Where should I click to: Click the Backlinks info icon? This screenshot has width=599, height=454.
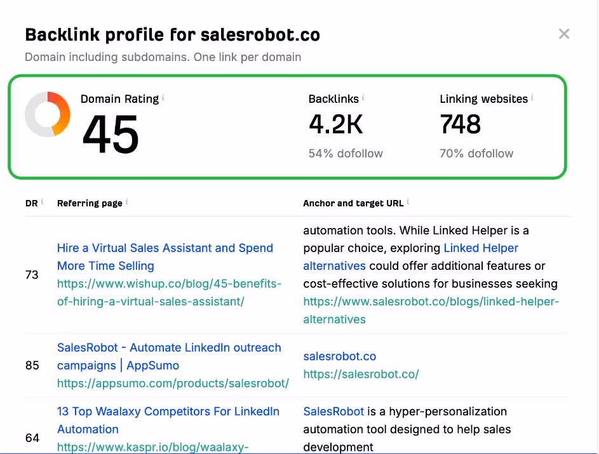(x=363, y=97)
